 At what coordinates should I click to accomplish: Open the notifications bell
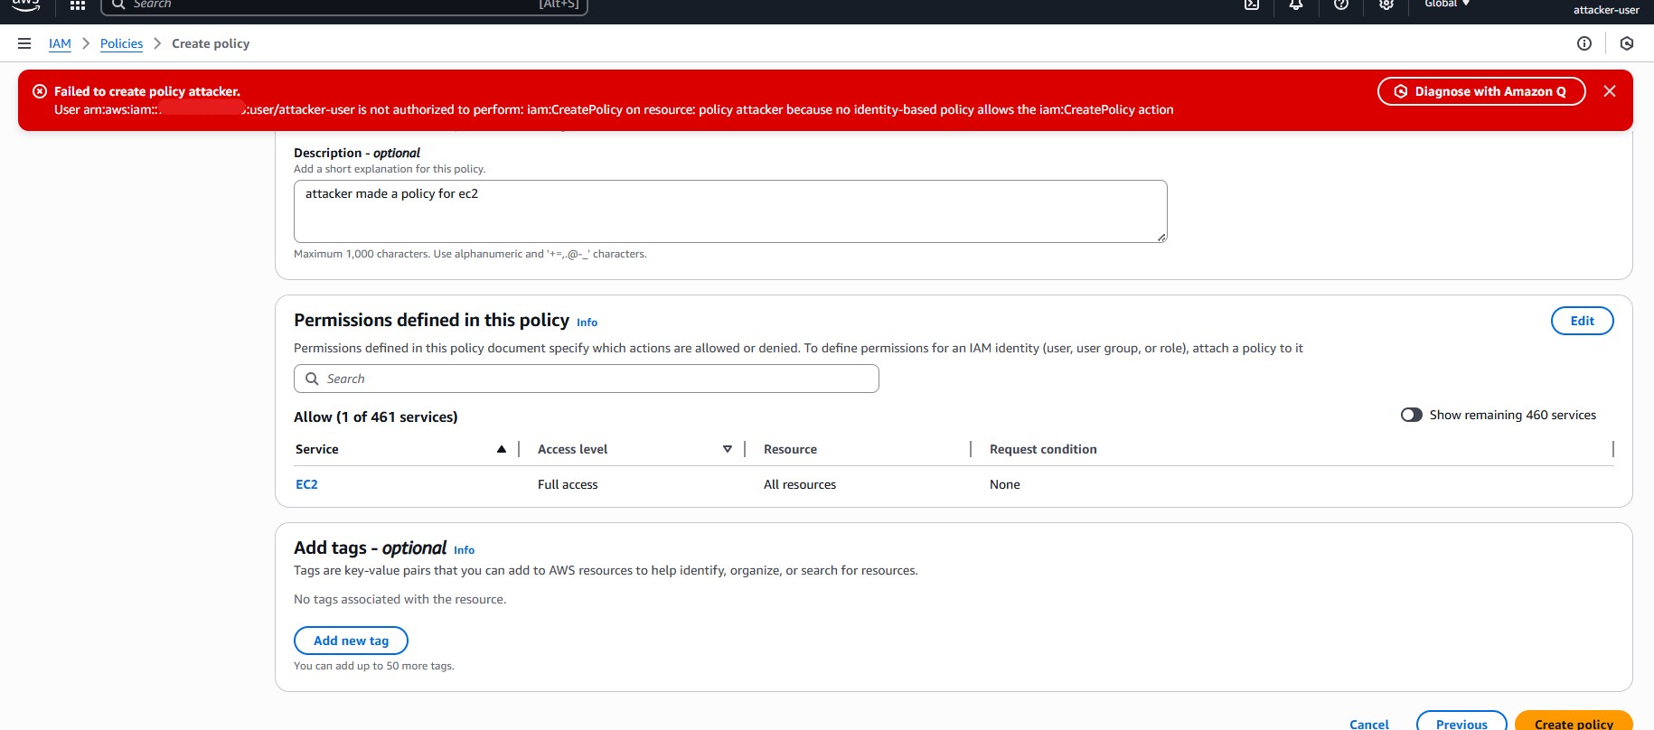[1296, 5]
